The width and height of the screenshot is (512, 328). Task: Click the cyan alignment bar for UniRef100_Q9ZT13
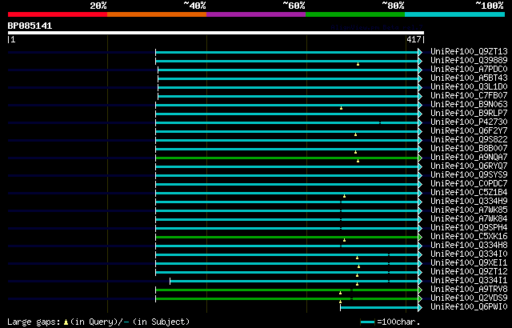(286, 52)
